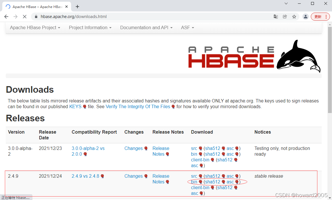Open the user profile icon

click(306, 17)
